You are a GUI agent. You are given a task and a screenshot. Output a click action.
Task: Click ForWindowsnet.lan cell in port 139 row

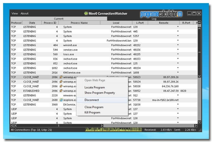click(x=119, y=41)
